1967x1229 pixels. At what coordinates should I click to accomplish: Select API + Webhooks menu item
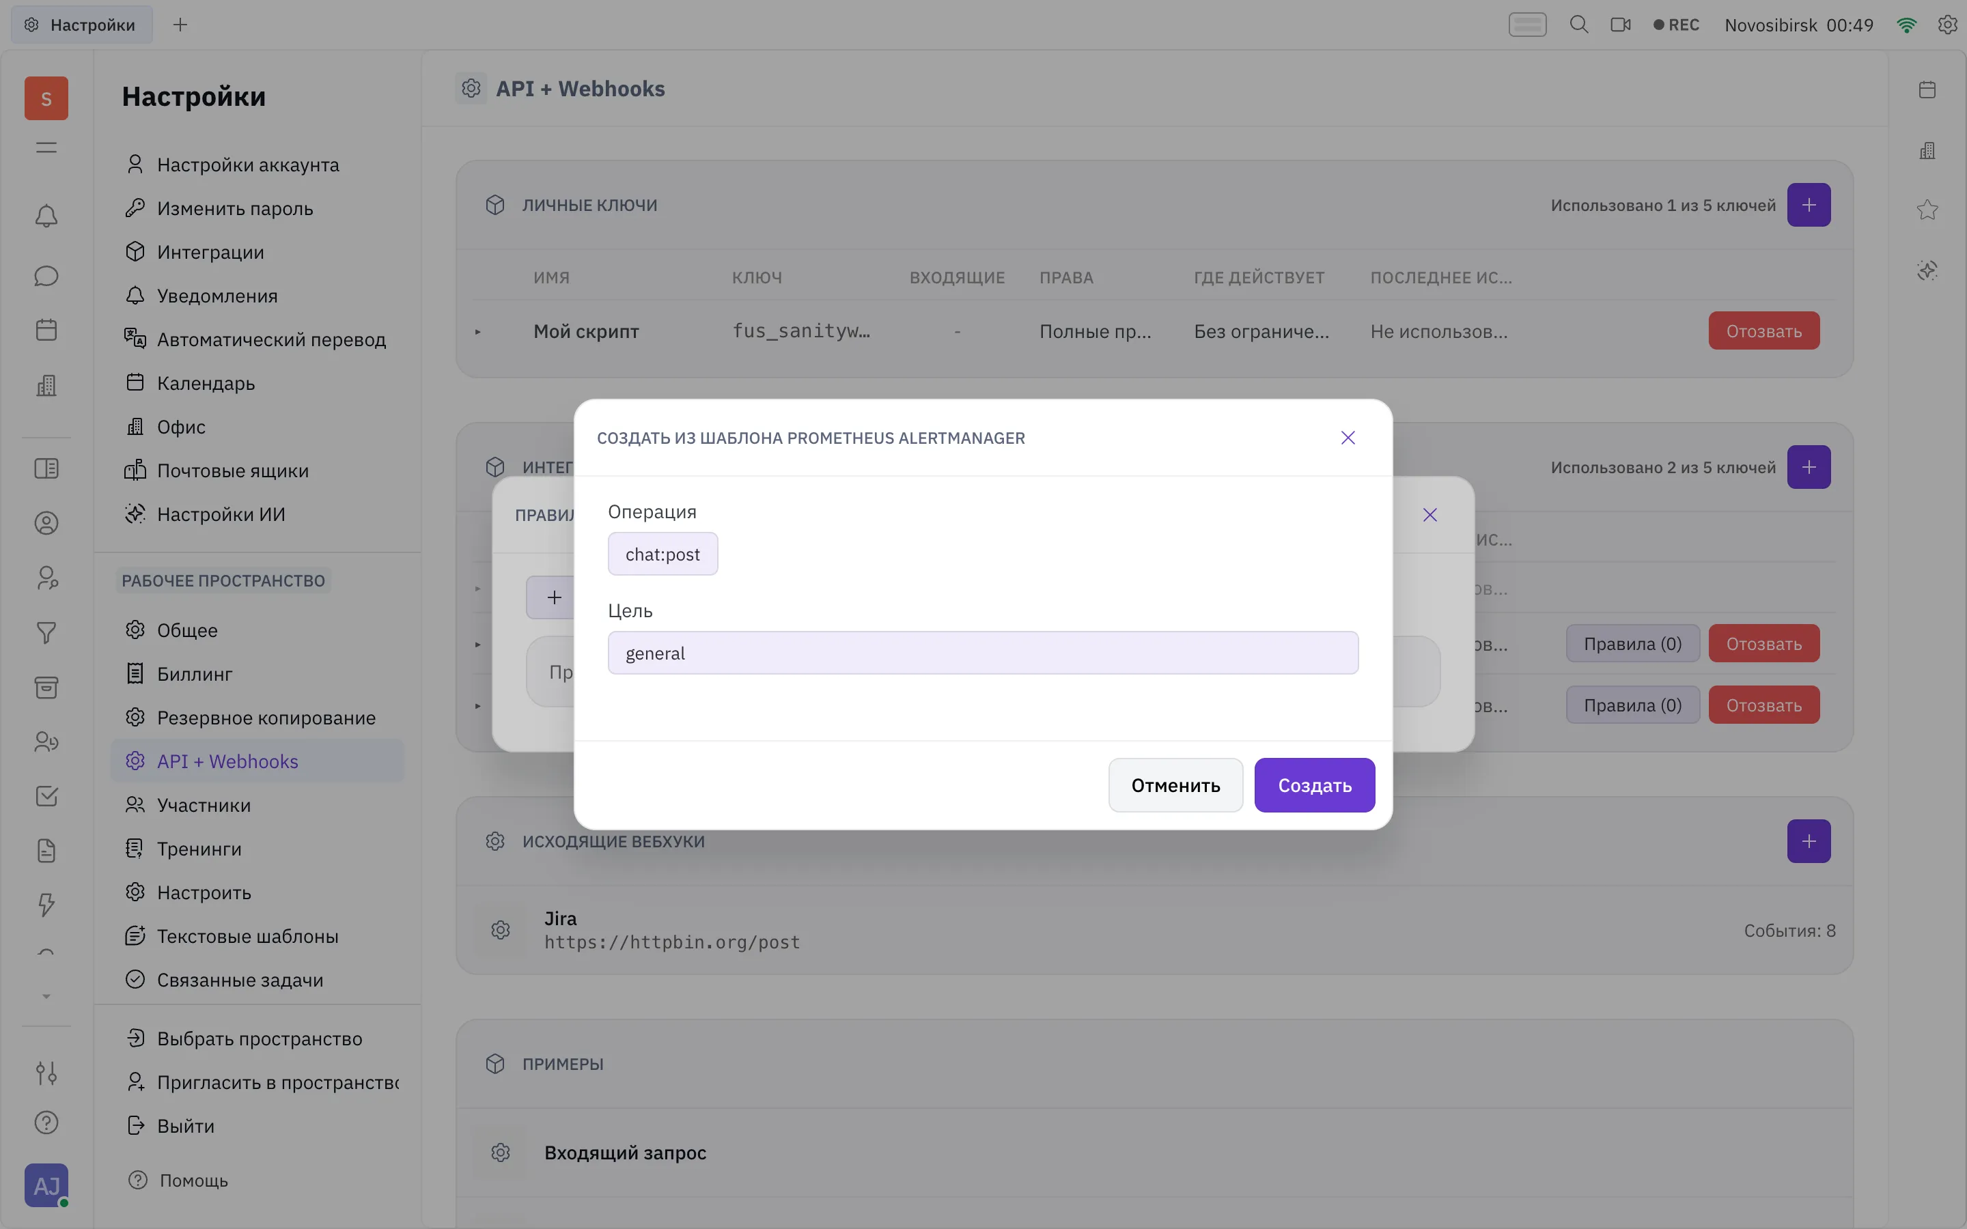pos(257,761)
